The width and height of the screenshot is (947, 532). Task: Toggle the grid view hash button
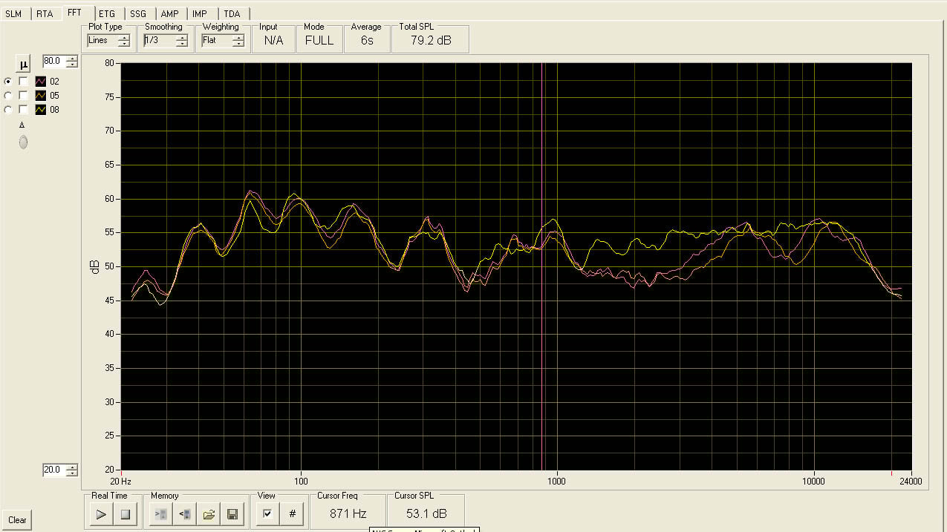pos(292,513)
